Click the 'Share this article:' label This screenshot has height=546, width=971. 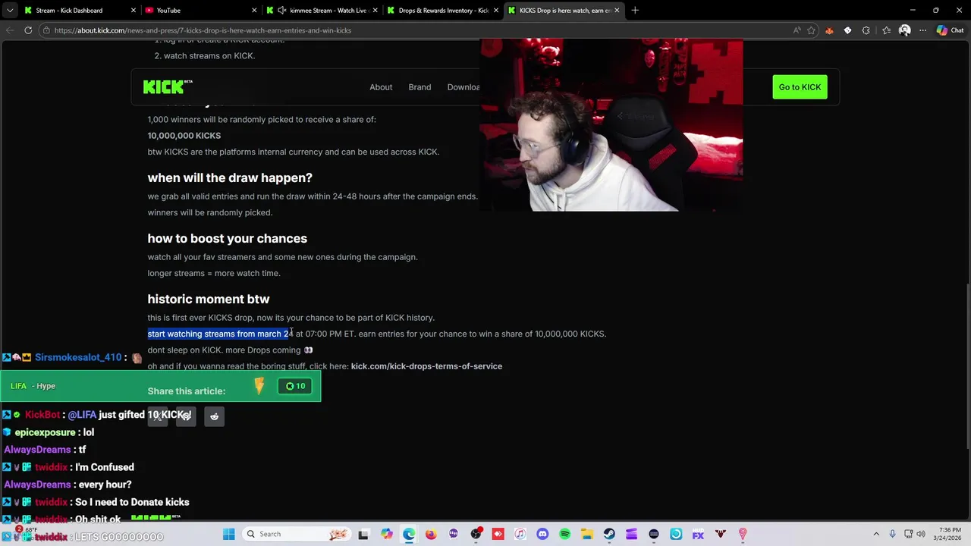click(187, 391)
